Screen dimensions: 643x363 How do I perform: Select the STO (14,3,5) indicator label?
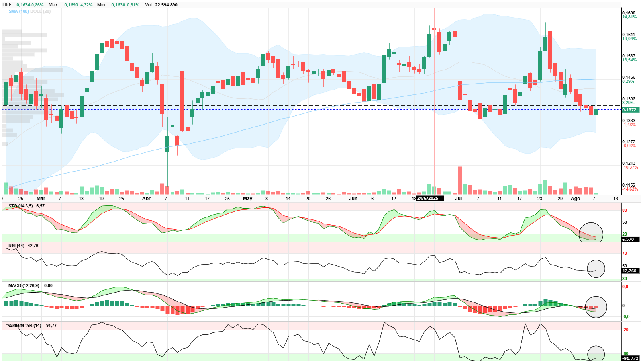pos(21,206)
